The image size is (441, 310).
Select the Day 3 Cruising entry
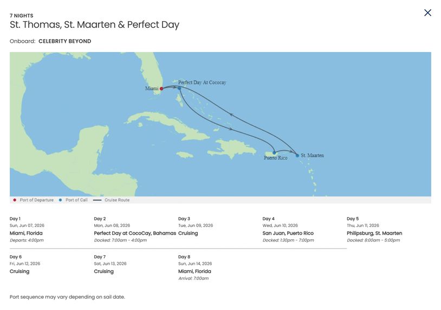tap(188, 233)
